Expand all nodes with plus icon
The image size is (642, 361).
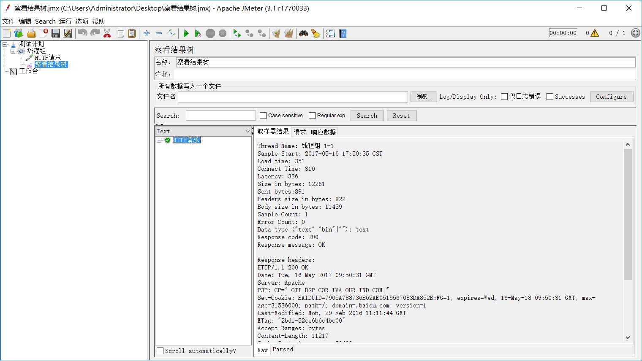click(147, 33)
